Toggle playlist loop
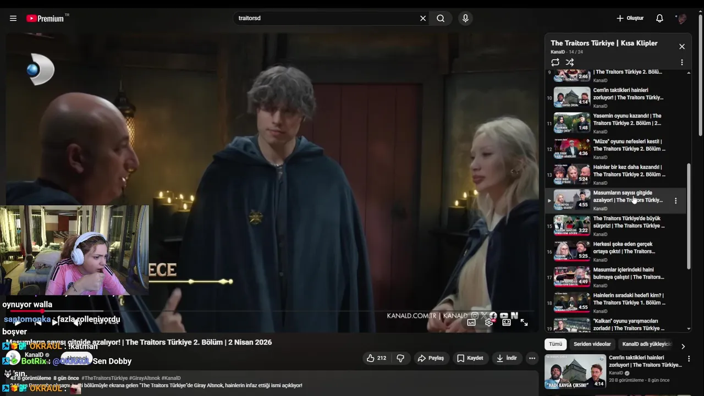Image resolution: width=704 pixels, height=396 pixels. pyautogui.click(x=555, y=62)
